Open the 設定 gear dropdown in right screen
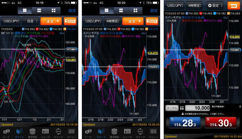The height and width of the screenshot is (139, 242). pos(215,6)
